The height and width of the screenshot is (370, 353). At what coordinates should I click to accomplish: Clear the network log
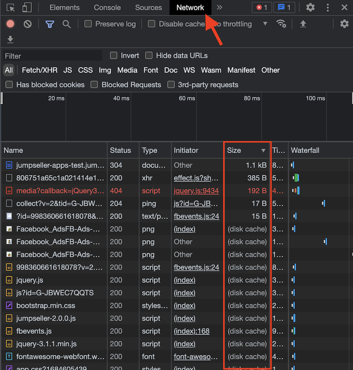(27, 24)
